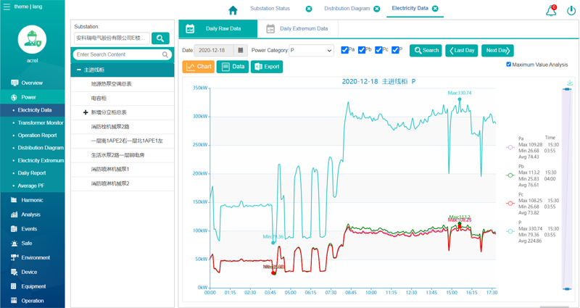Viewport: 580px width, 308px height.
Task: Switch to Daily Extremum Data tab
Action: click(297, 29)
